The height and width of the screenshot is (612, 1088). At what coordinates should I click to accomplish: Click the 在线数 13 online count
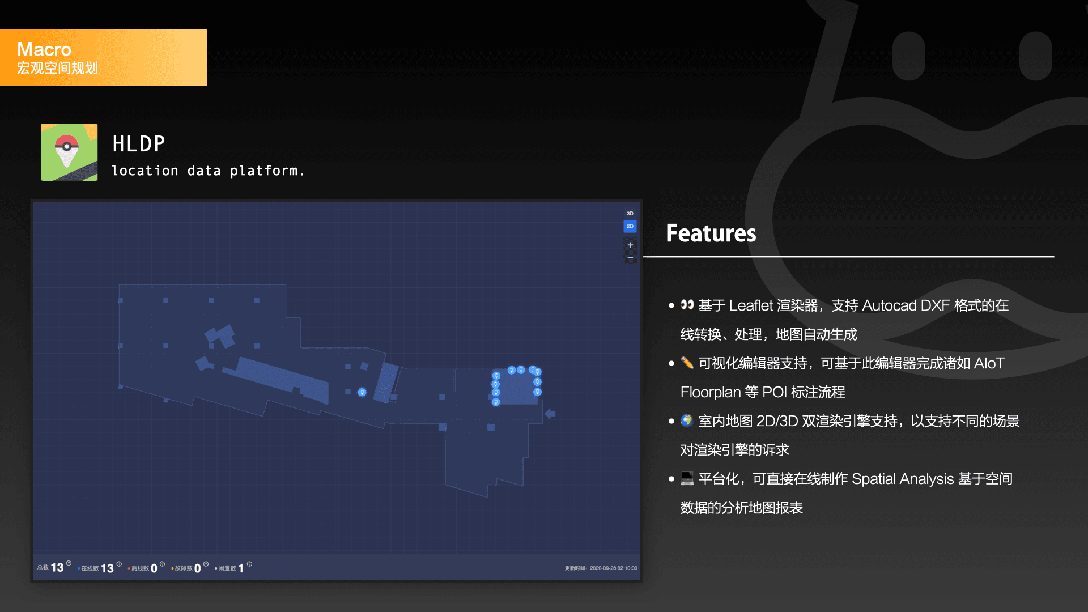point(96,568)
